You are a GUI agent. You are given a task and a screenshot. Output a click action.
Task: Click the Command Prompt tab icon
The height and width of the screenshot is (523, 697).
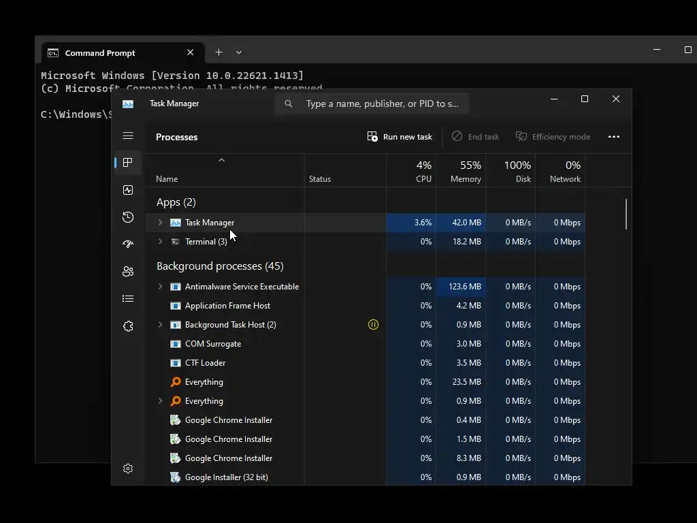coord(53,53)
